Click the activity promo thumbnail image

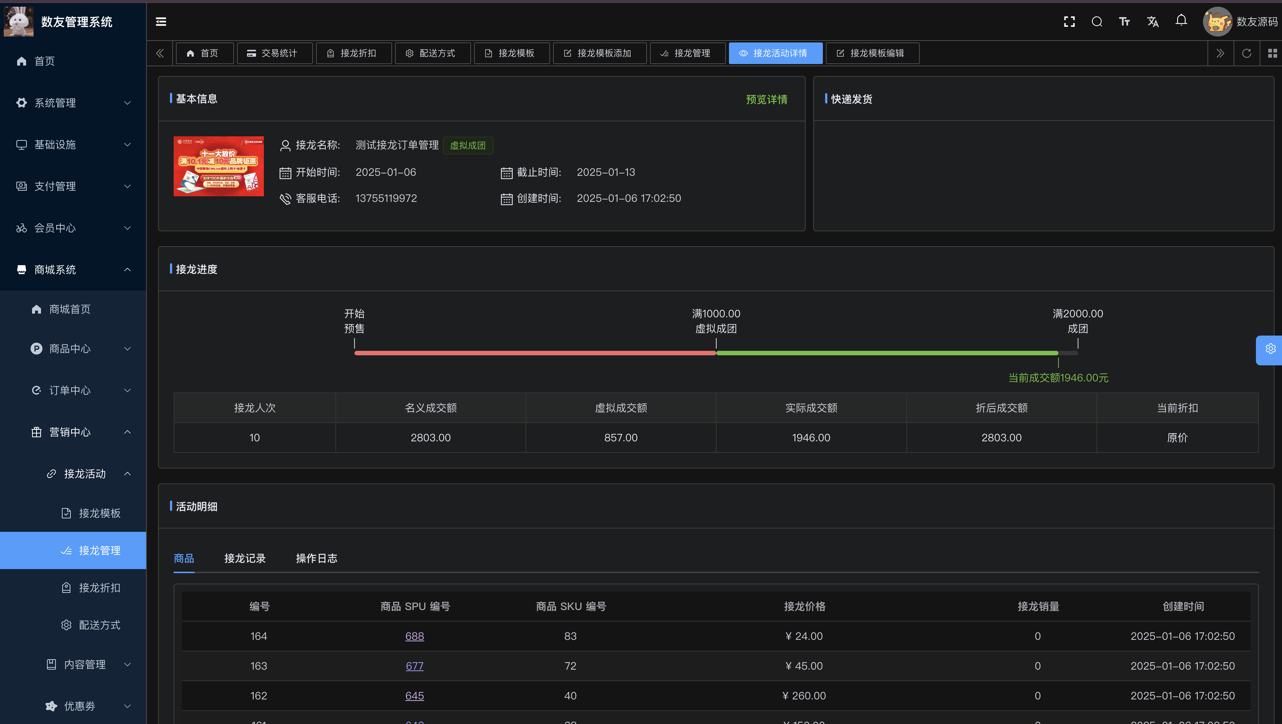coord(218,166)
